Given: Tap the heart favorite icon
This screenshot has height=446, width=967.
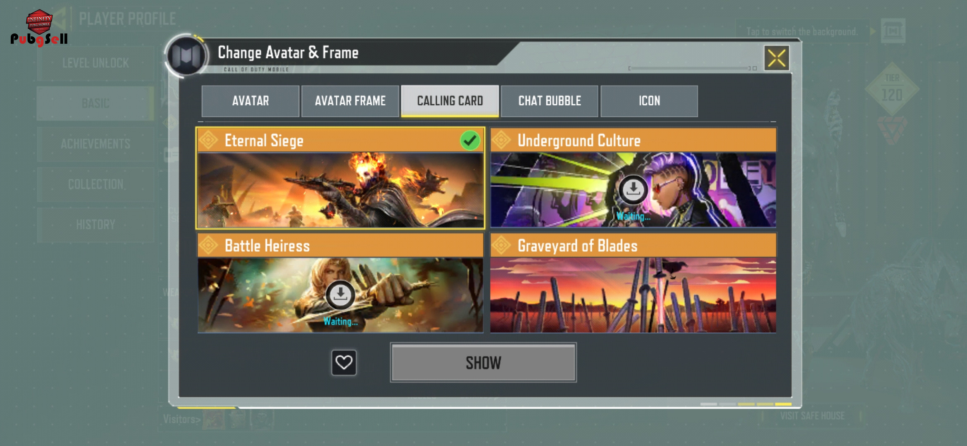Looking at the screenshot, I should coord(344,363).
